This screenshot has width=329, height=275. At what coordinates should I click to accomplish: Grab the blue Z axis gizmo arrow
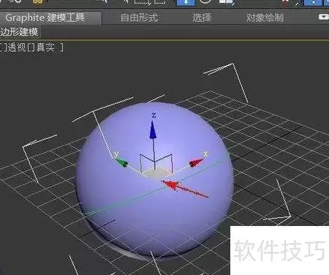153,129
